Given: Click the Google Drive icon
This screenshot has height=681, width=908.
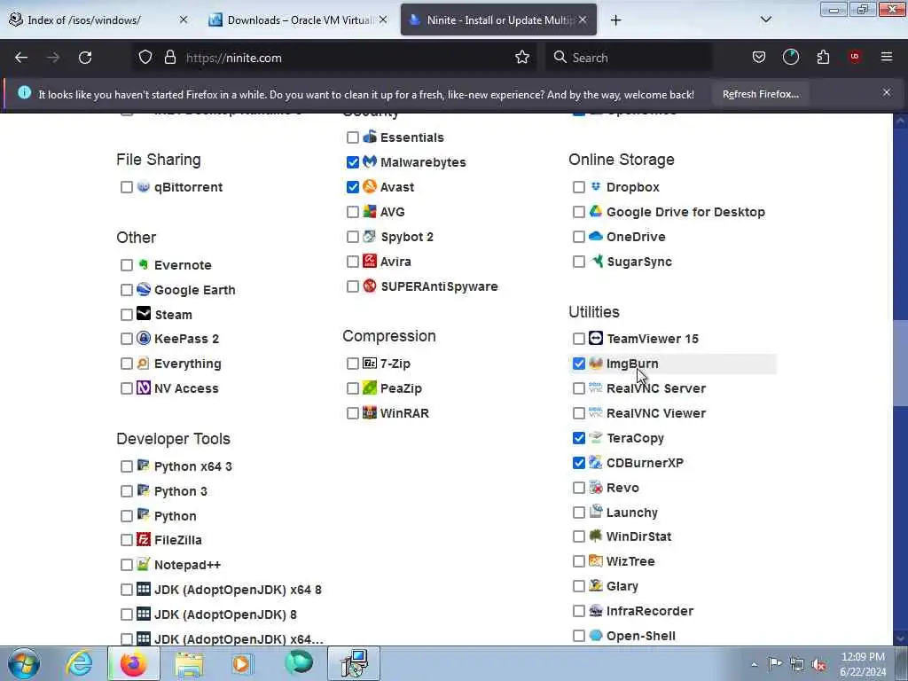Looking at the screenshot, I should point(595,211).
